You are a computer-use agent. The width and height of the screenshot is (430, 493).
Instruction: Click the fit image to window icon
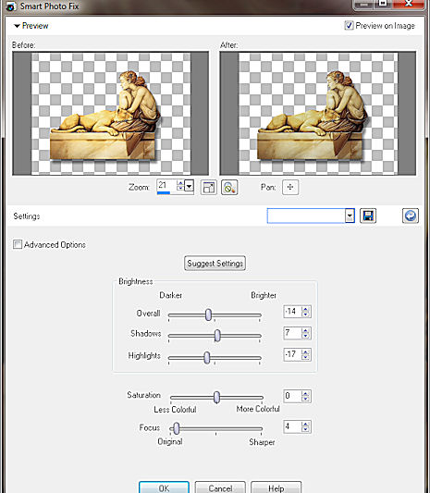pos(208,188)
